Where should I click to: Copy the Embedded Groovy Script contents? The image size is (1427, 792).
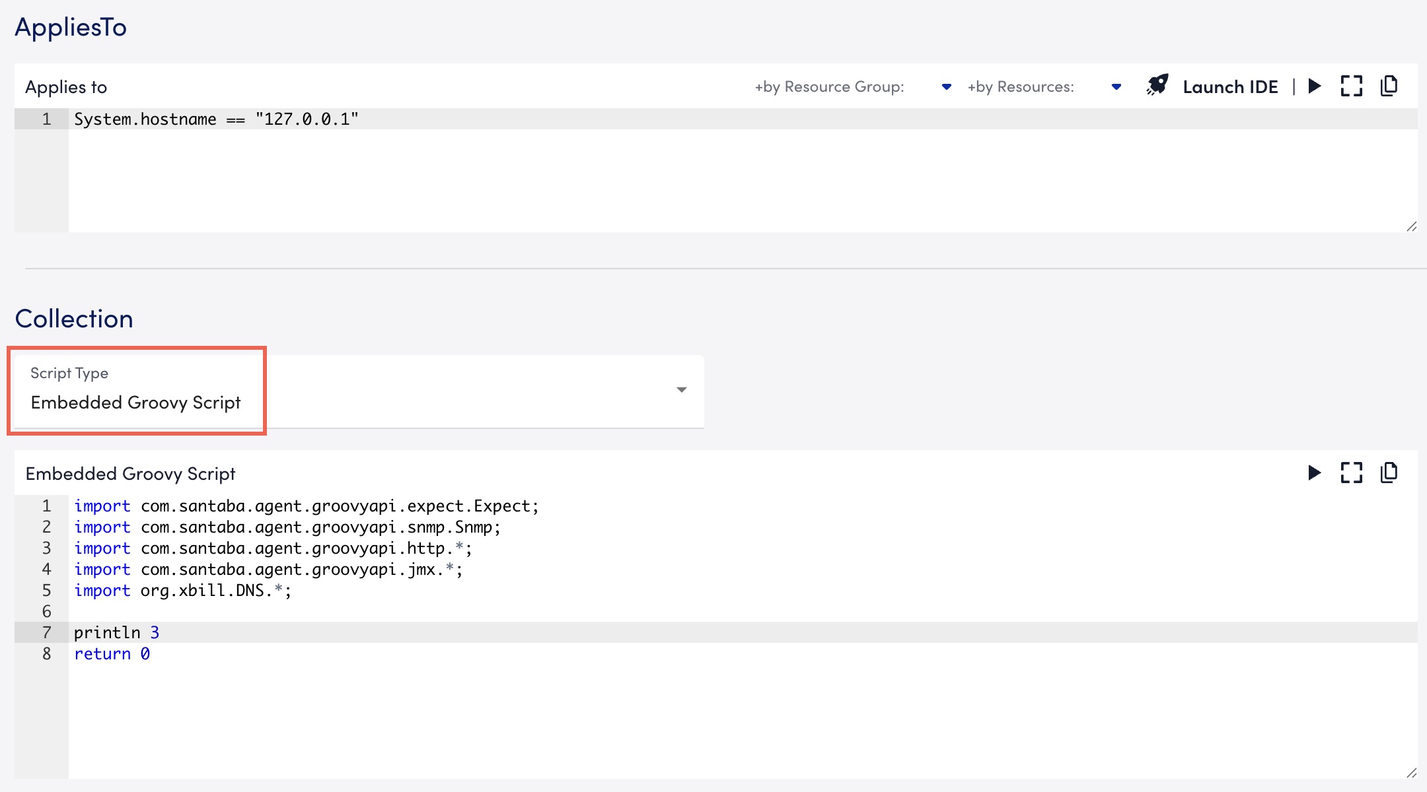[x=1390, y=473]
